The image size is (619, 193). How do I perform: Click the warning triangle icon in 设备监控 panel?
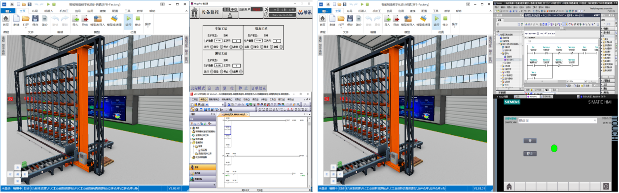[229, 15]
